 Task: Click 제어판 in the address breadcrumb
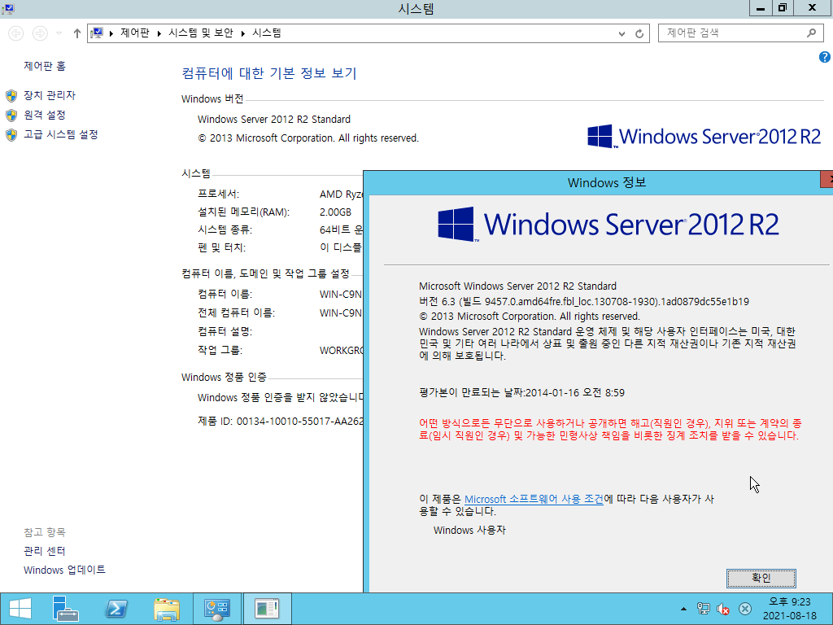[135, 33]
